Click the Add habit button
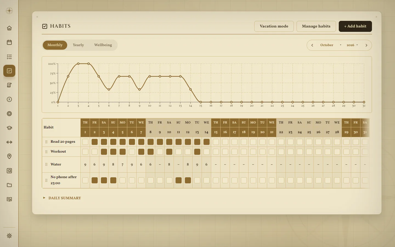This screenshot has width=395, height=247. point(355,26)
